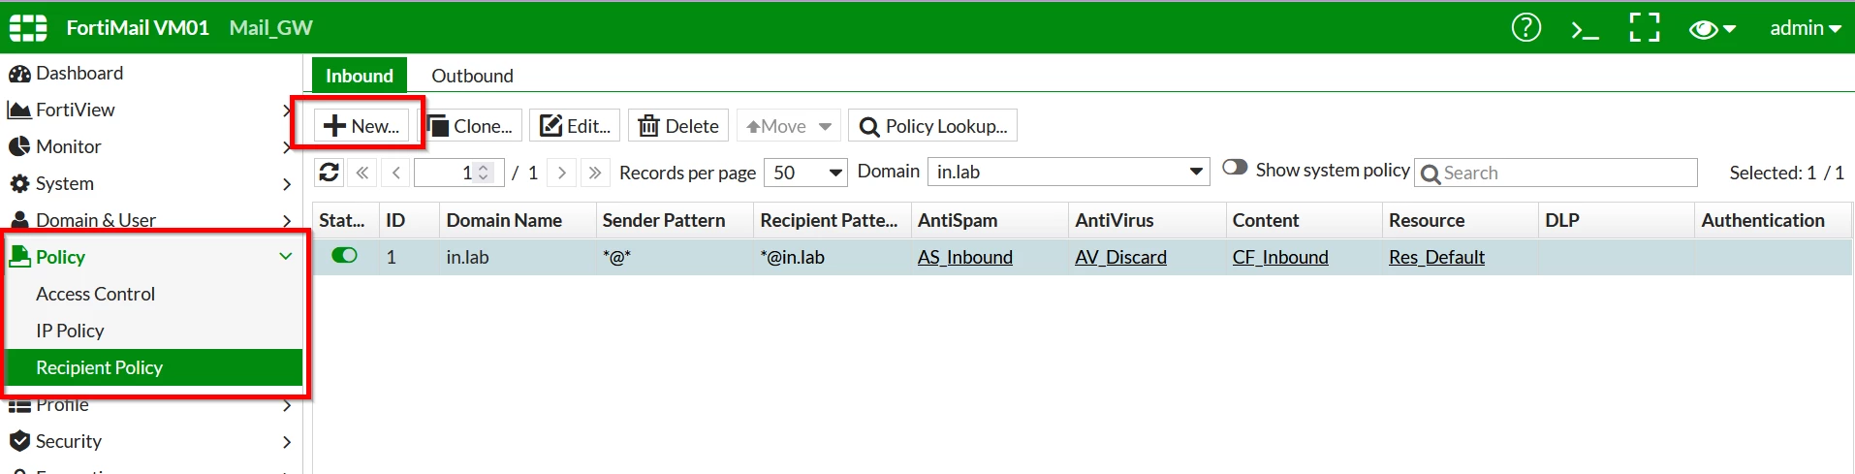Open the CLI console icon
This screenshot has width=1855, height=474.
tap(1585, 30)
